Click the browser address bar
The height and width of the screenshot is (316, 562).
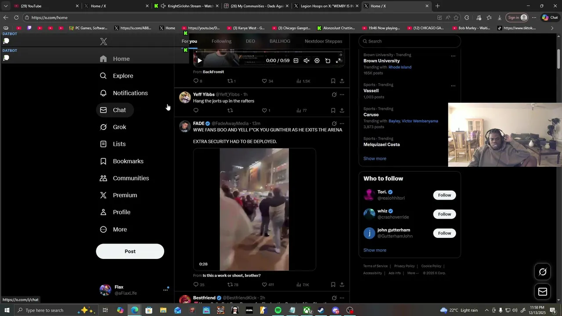(228, 18)
